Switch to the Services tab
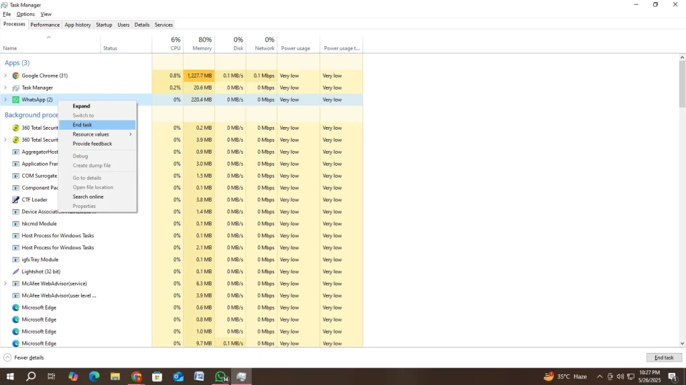 (163, 25)
